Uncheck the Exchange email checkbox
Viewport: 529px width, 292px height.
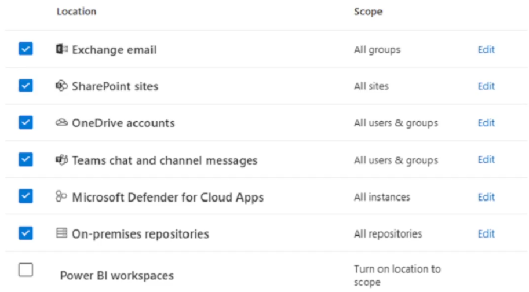coord(25,49)
